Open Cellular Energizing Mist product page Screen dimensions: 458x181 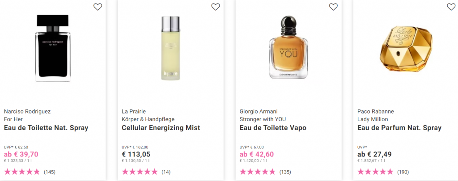pyautogui.click(x=161, y=128)
